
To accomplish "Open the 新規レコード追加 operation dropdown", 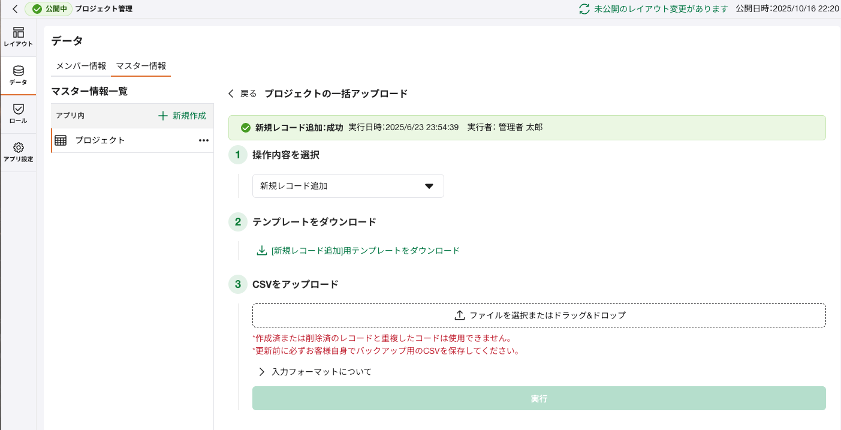I will [348, 186].
